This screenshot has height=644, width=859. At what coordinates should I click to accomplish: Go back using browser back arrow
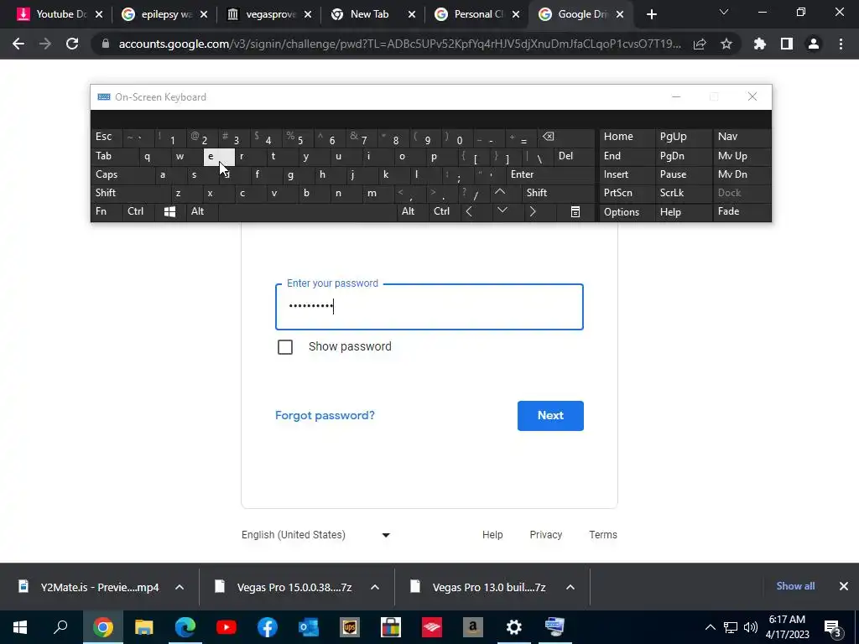pyautogui.click(x=18, y=44)
